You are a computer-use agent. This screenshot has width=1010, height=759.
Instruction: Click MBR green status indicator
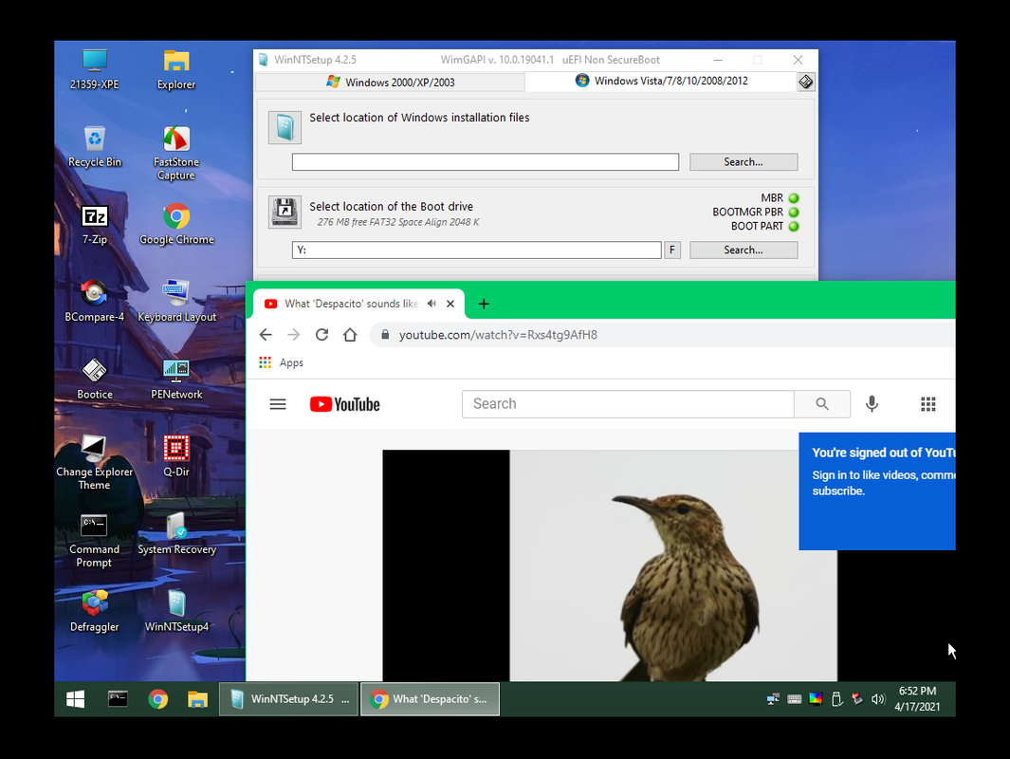[794, 197]
